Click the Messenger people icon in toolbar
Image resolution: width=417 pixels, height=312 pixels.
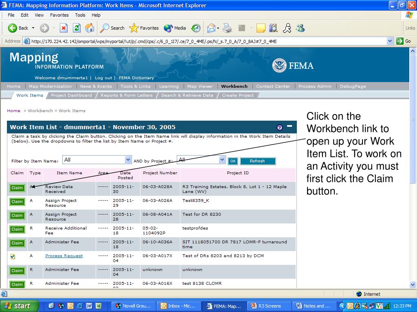pyautogui.click(x=300, y=28)
